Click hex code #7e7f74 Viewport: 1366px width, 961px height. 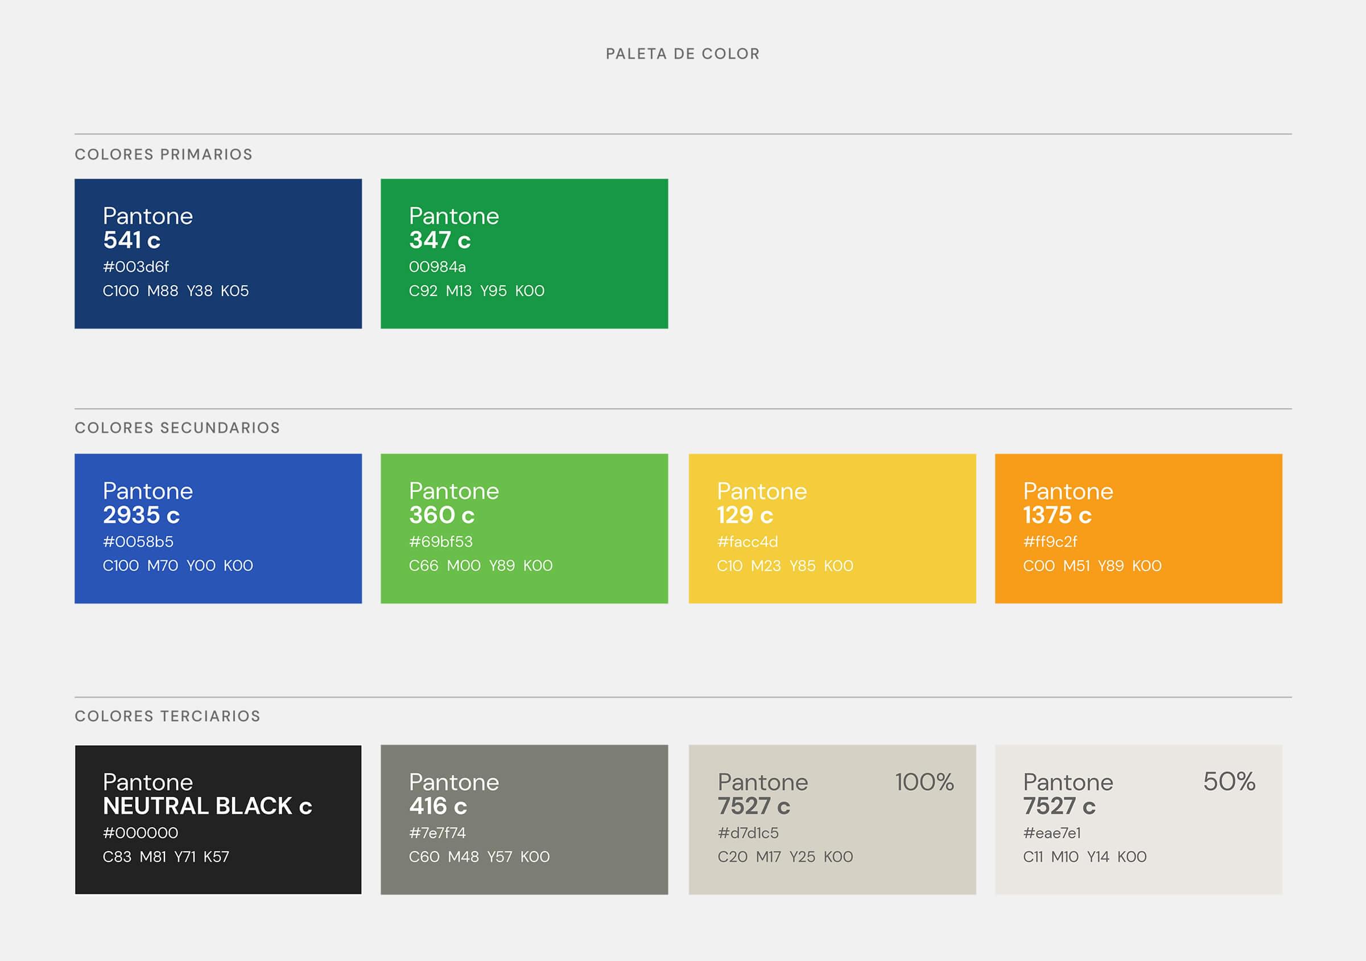[x=438, y=833]
